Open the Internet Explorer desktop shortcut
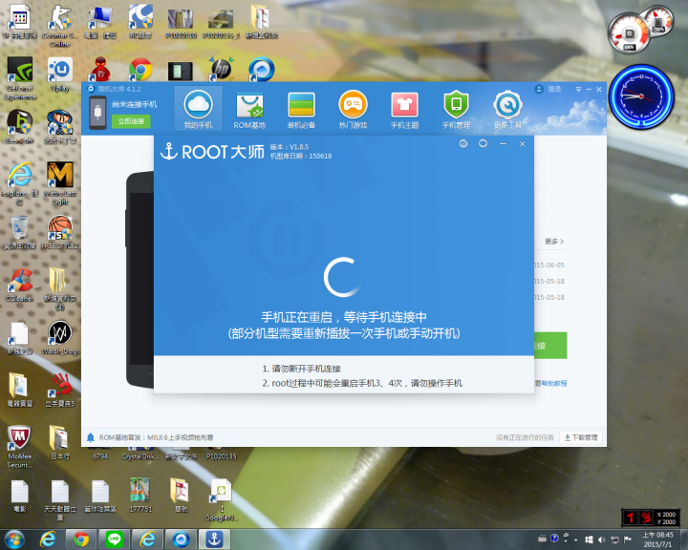This screenshot has width=688, height=550. click(x=20, y=183)
